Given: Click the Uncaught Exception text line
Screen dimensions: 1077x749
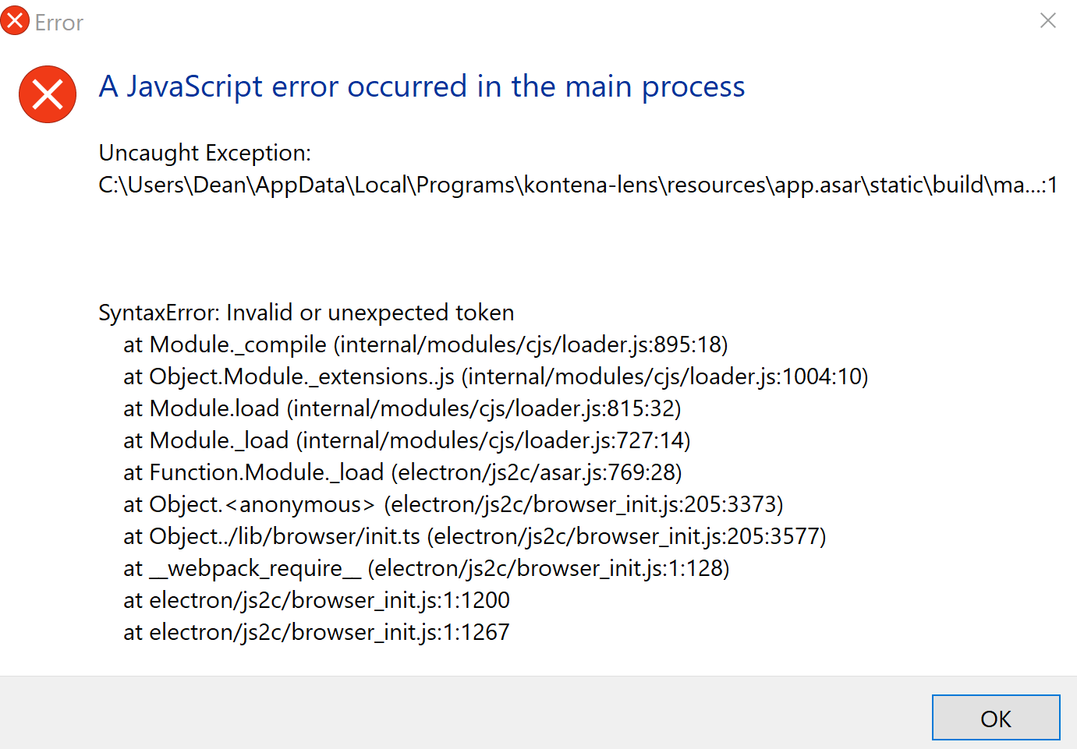Looking at the screenshot, I should pyautogui.click(x=204, y=153).
